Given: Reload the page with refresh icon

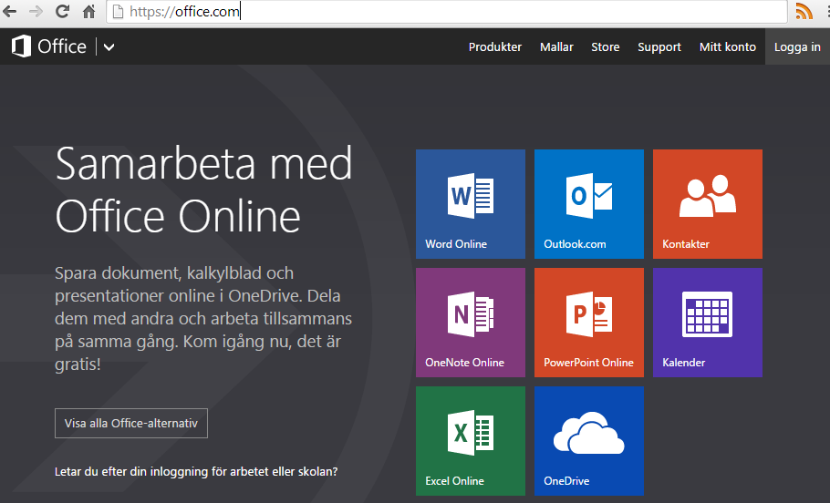Looking at the screenshot, I should (x=62, y=11).
